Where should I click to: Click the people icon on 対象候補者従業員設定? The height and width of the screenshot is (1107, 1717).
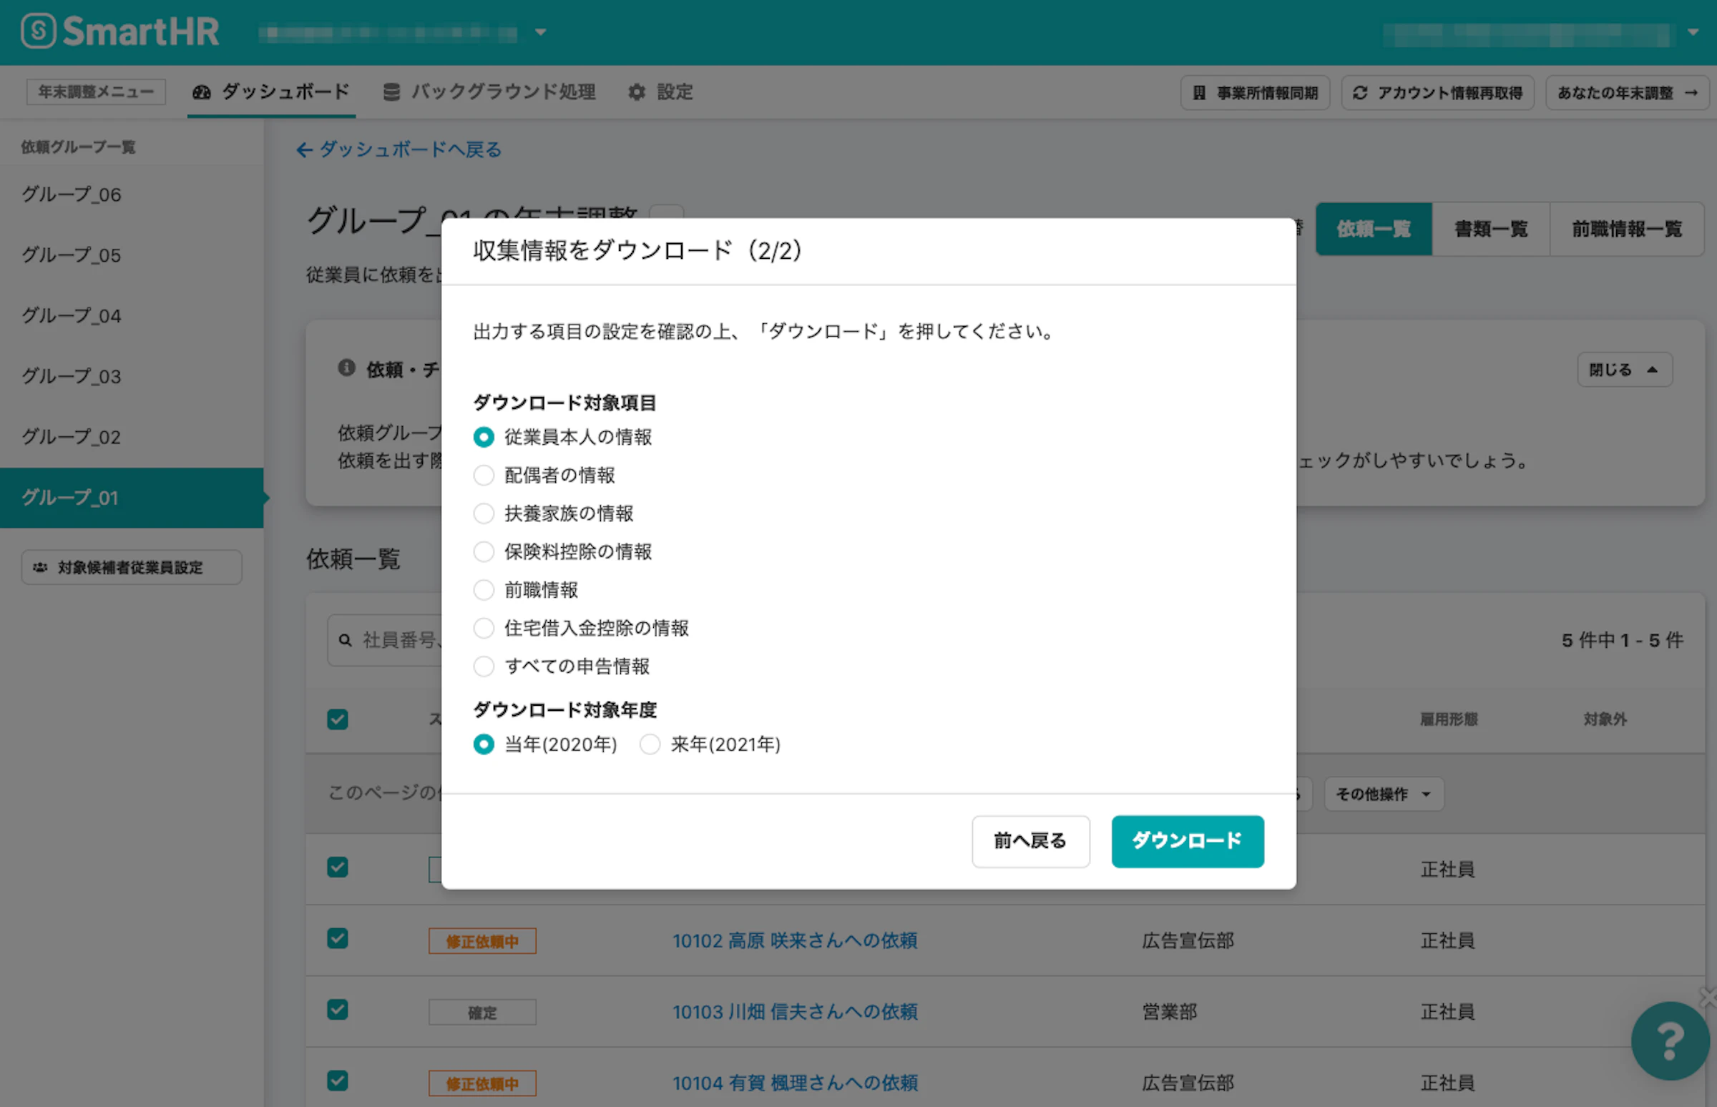click(x=41, y=566)
